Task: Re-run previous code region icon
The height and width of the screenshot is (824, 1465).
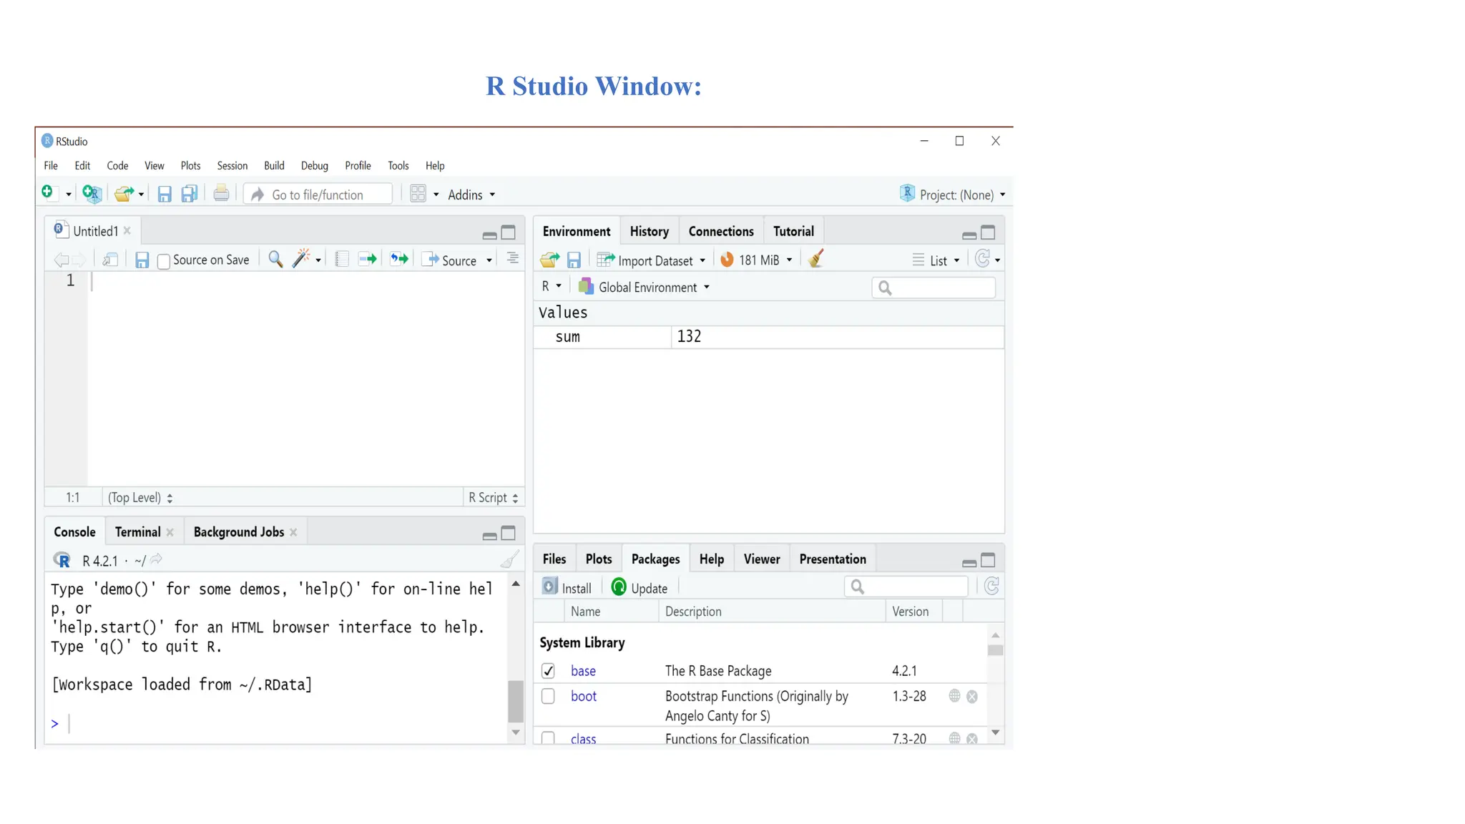Action: point(399,259)
